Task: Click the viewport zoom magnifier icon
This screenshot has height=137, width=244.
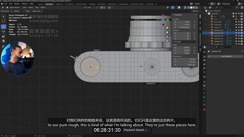Action: [167, 28]
